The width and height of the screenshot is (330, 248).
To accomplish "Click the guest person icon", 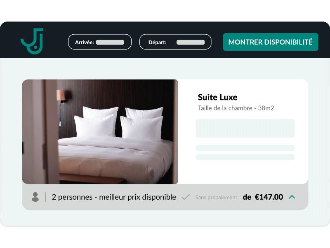I will pos(35,197).
